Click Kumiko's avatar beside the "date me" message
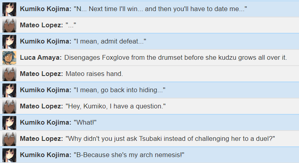This screenshot has height=163, width=299. coord(10,9)
